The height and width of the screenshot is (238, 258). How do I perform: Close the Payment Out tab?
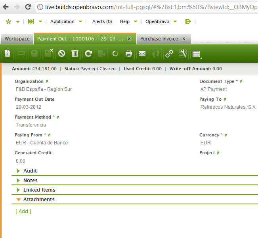coord(129,39)
